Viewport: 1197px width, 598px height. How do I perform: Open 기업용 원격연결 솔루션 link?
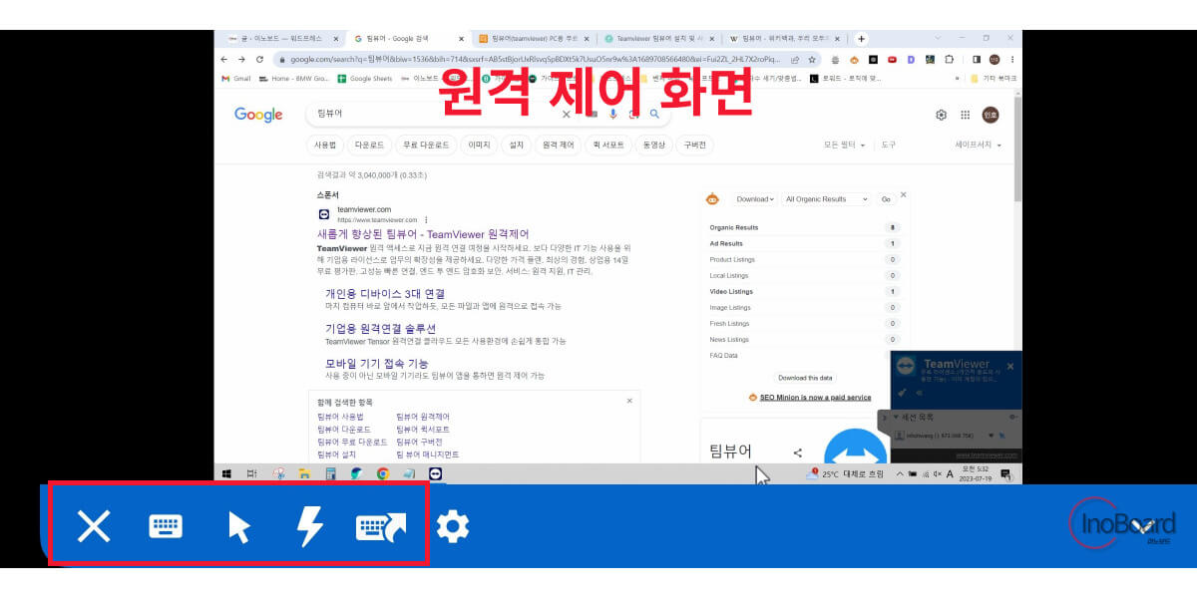[x=381, y=329]
